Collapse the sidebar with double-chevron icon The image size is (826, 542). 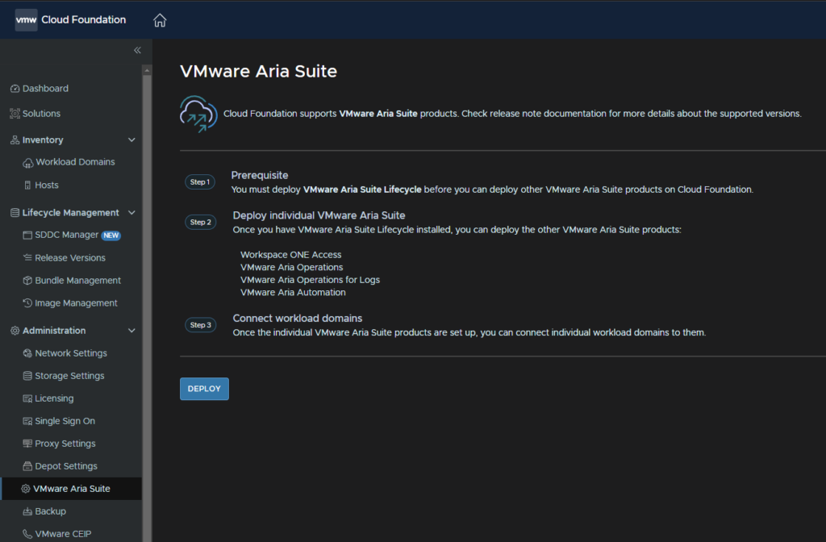tap(137, 50)
